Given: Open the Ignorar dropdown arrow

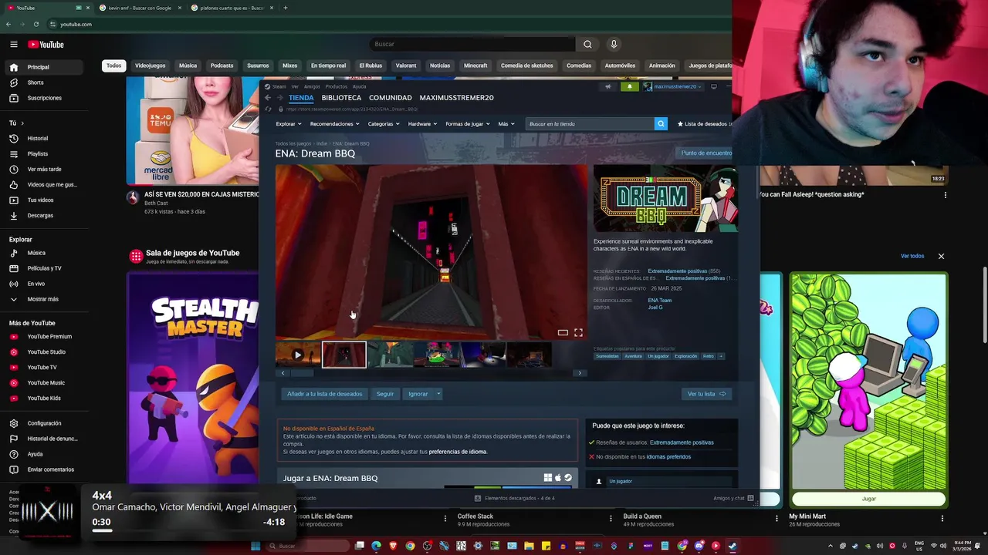Looking at the screenshot, I should (x=438, y=394).
